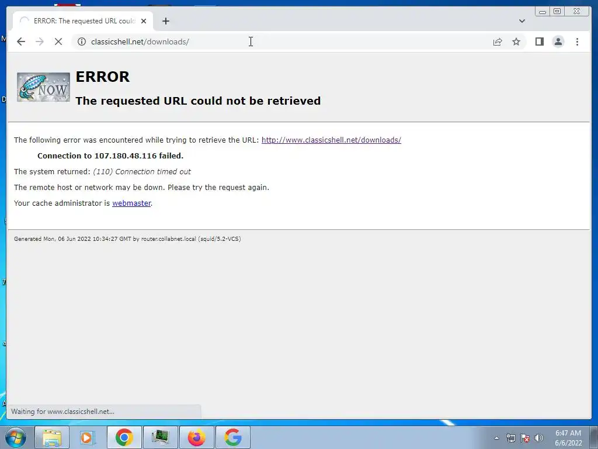Click the ERROR heading

click(x=103, y=77)
